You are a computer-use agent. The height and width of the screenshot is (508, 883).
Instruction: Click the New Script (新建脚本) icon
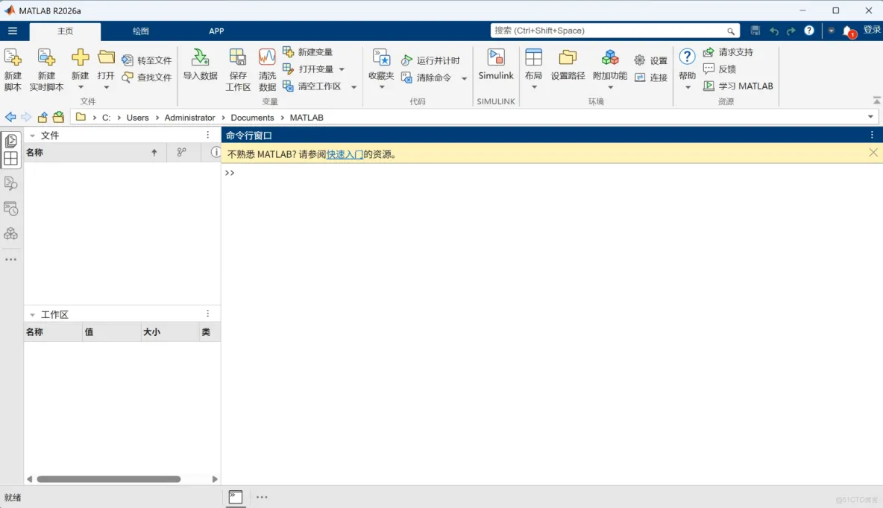coord(13,58)
